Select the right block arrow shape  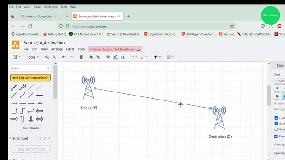click(14, 119)
